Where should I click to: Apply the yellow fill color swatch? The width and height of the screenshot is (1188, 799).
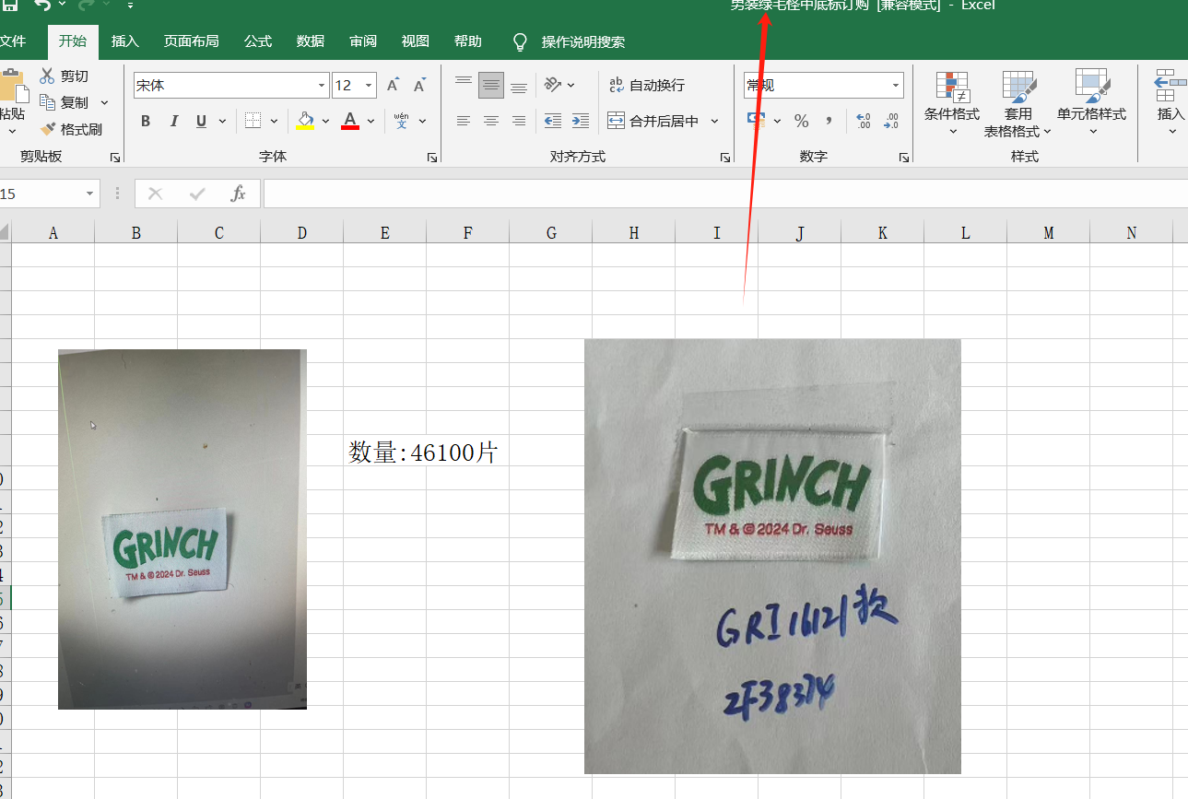coord(306,121)
